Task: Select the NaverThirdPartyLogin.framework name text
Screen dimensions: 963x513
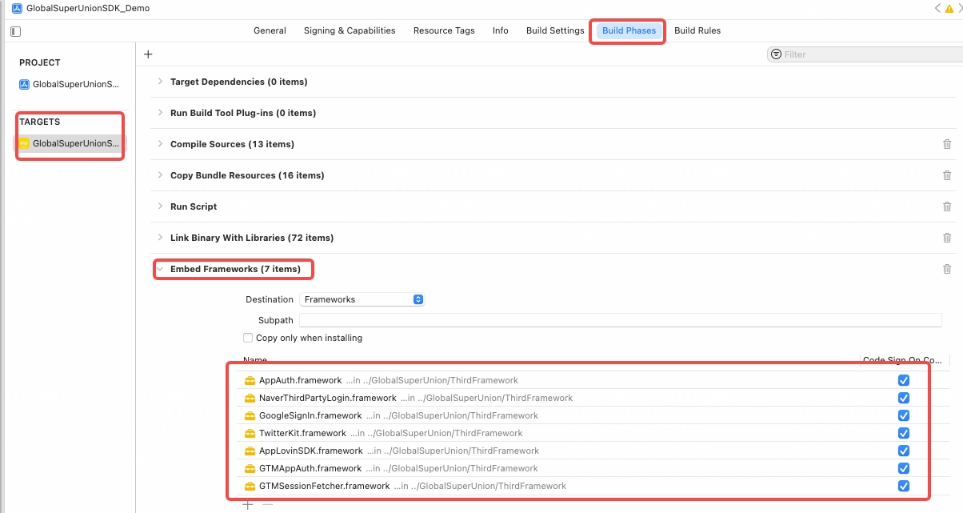Action: [328, 398]
